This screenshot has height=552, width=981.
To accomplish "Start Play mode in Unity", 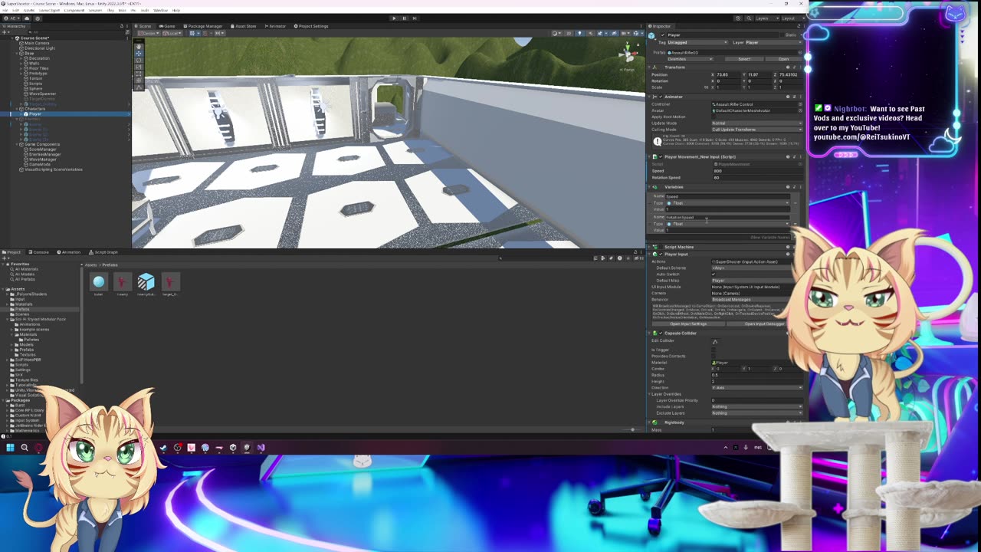I will 394,18.
